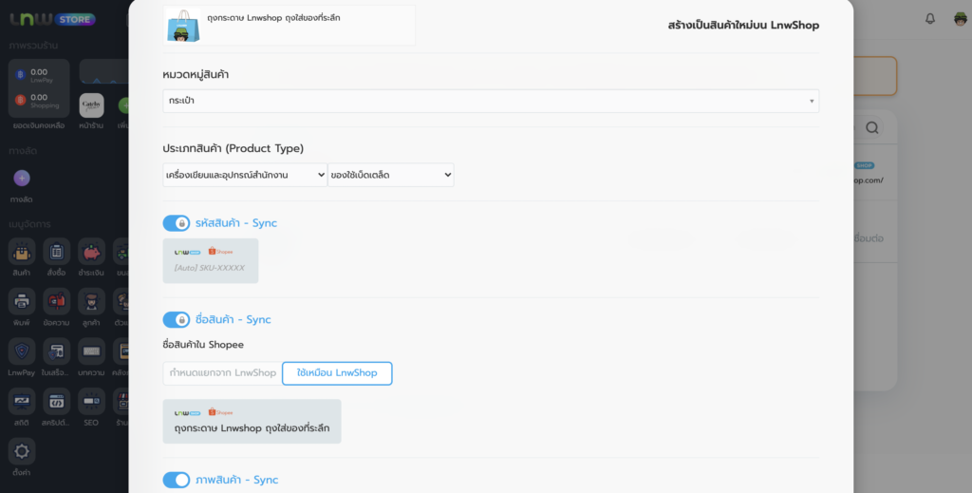This screenshot has width=972, height=493.
Task: Click the purple plus ทางลัด shortcut icon
Action: point(22,178)
